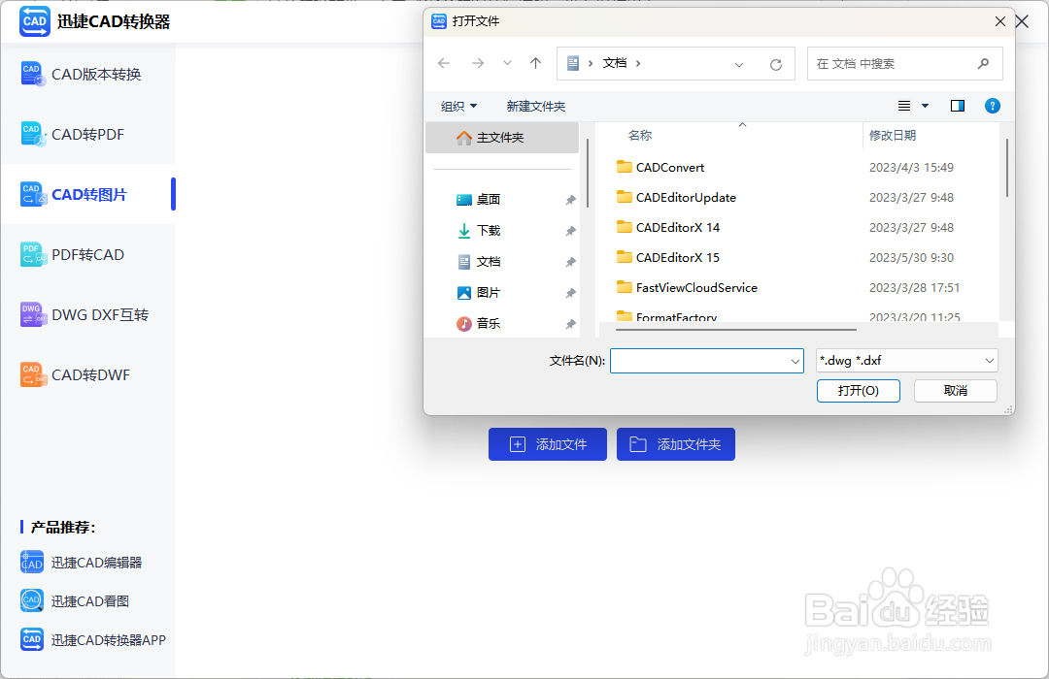
Task: Click the PDF转CAD icon
Action: pos(33,254)
